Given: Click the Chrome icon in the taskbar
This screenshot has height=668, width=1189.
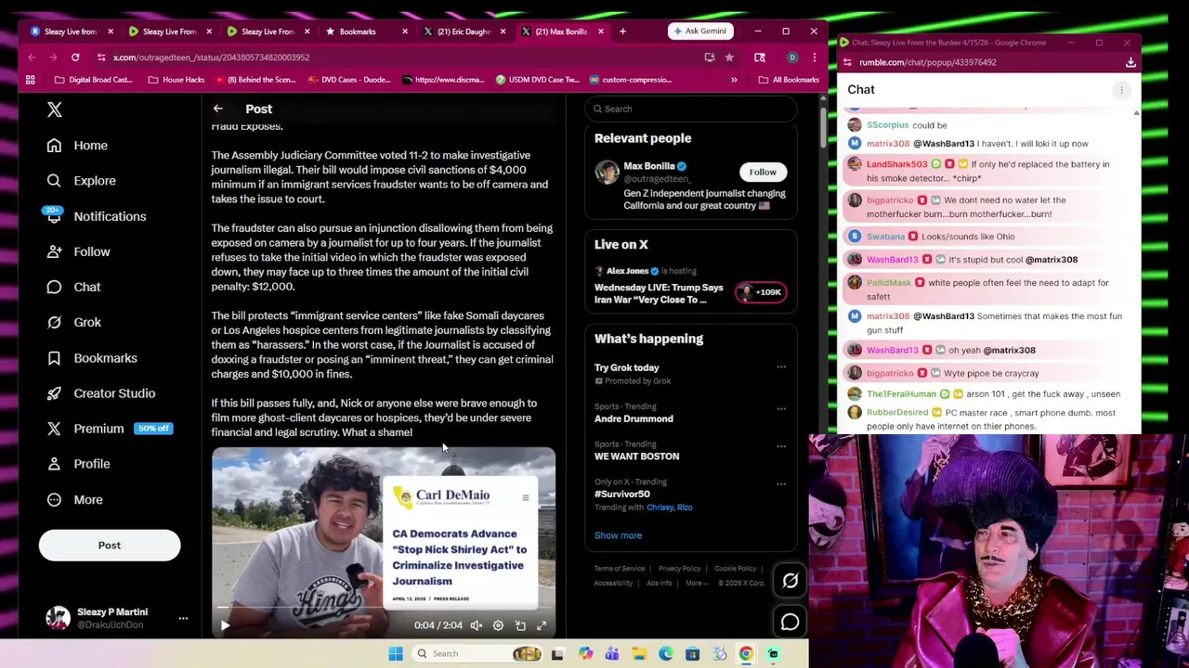Looking at the screenshot, I should [x=746, y=654].
